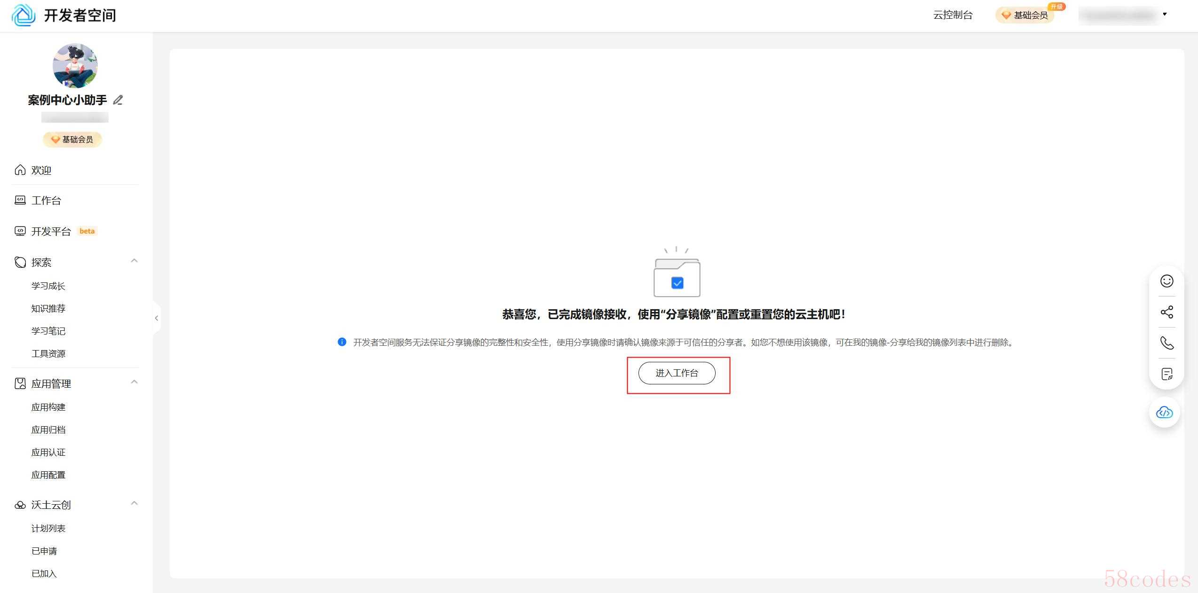Click the share icon in floating toolbar
This screenshot has width=1198, height=593.
point(1166,312)
